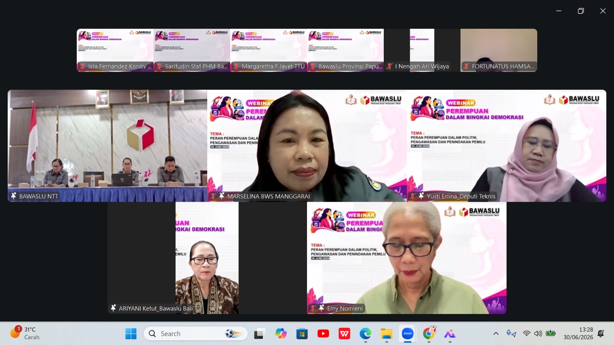The width and height of the screenshot is (614, 345).
Task: Click the speaker volume icon
Action: pyautogui.click(x=538, y=333)
